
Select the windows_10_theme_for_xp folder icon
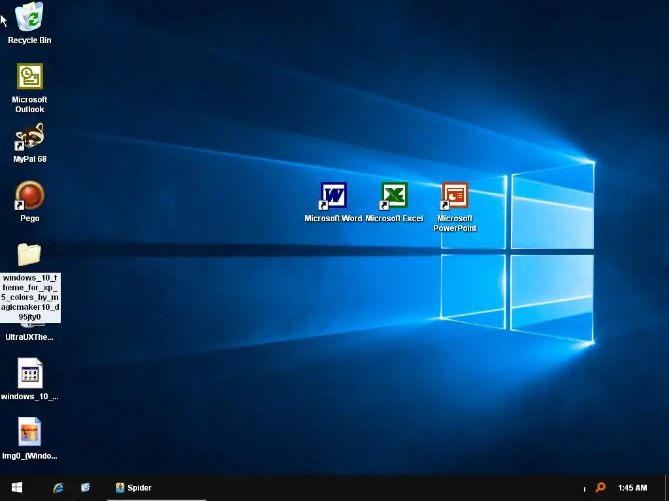[29, 254]
